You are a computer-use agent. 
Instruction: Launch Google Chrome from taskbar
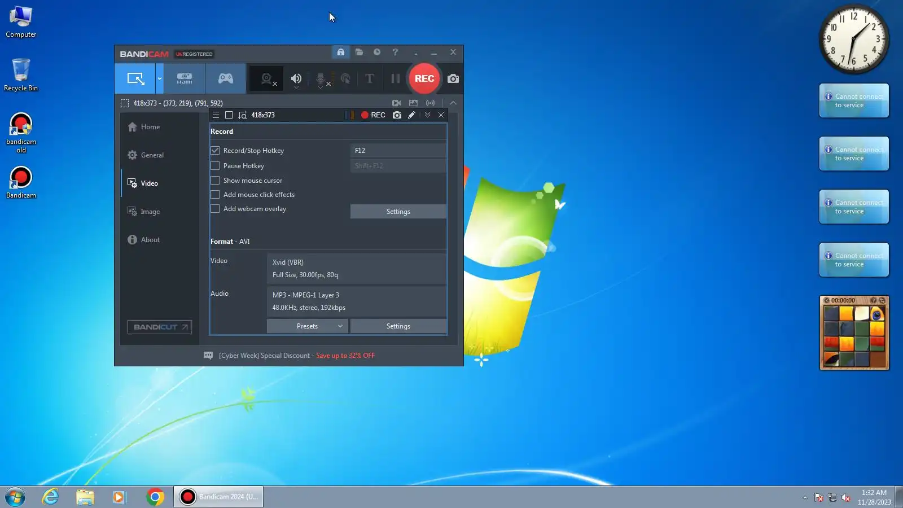[x=155, y=497]
